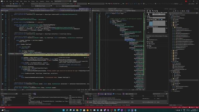Viewport: 199px width, 112px height.
Task: Click the Solution Explorer properties wrench icon
Action: [x=187, y=11]
